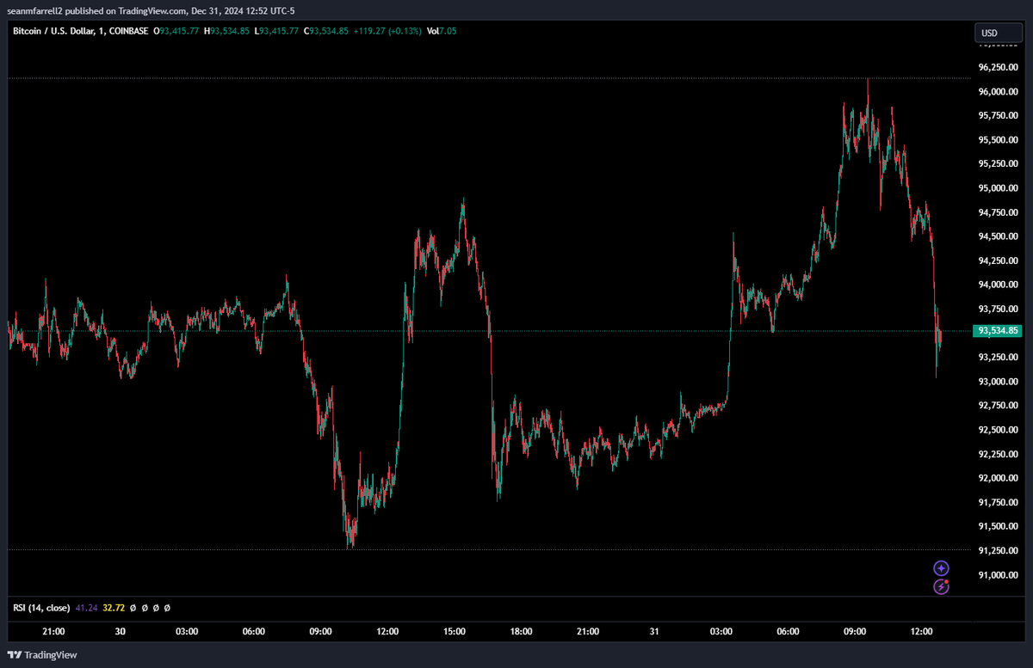Click the 94,000.00 price axis label

pyautogui.click(x=999, y=285)
